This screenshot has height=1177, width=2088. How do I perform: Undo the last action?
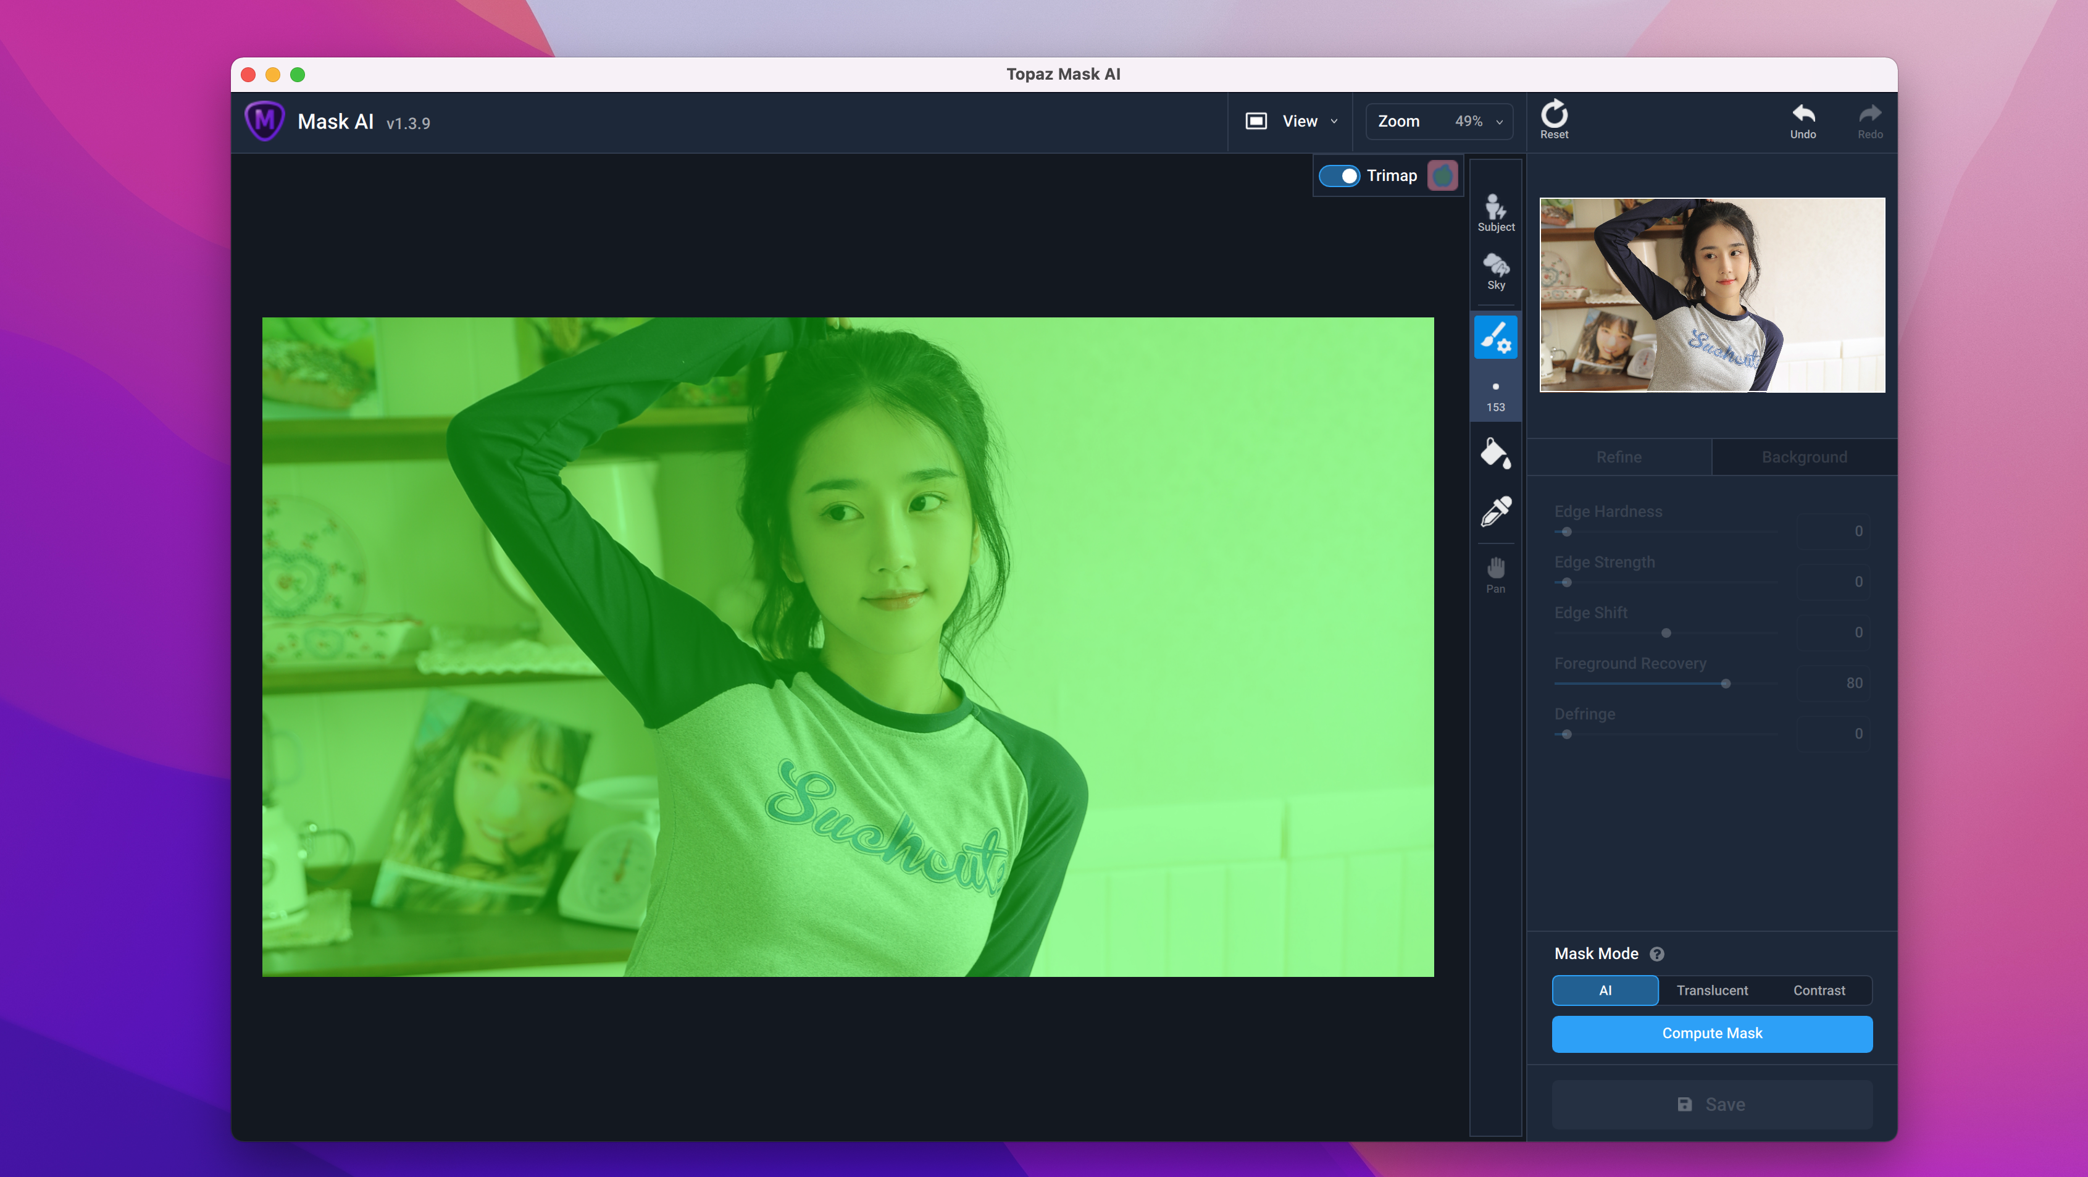click(1803, 120)
